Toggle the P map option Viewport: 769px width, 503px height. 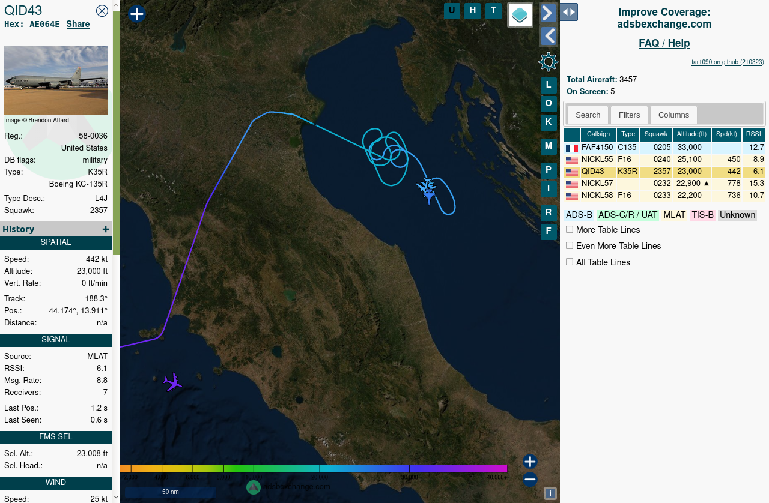click(549, 170)
